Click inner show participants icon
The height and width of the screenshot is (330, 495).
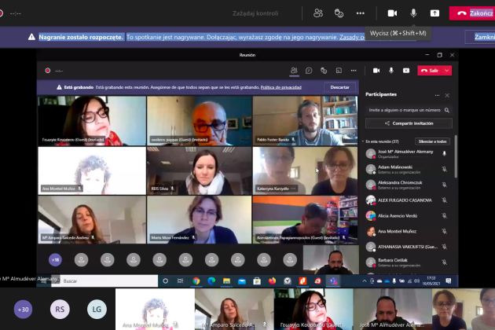point(294,70)
